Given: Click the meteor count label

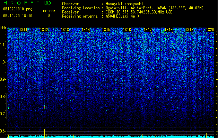Looking at the screenshot, I should click(49, 11).
